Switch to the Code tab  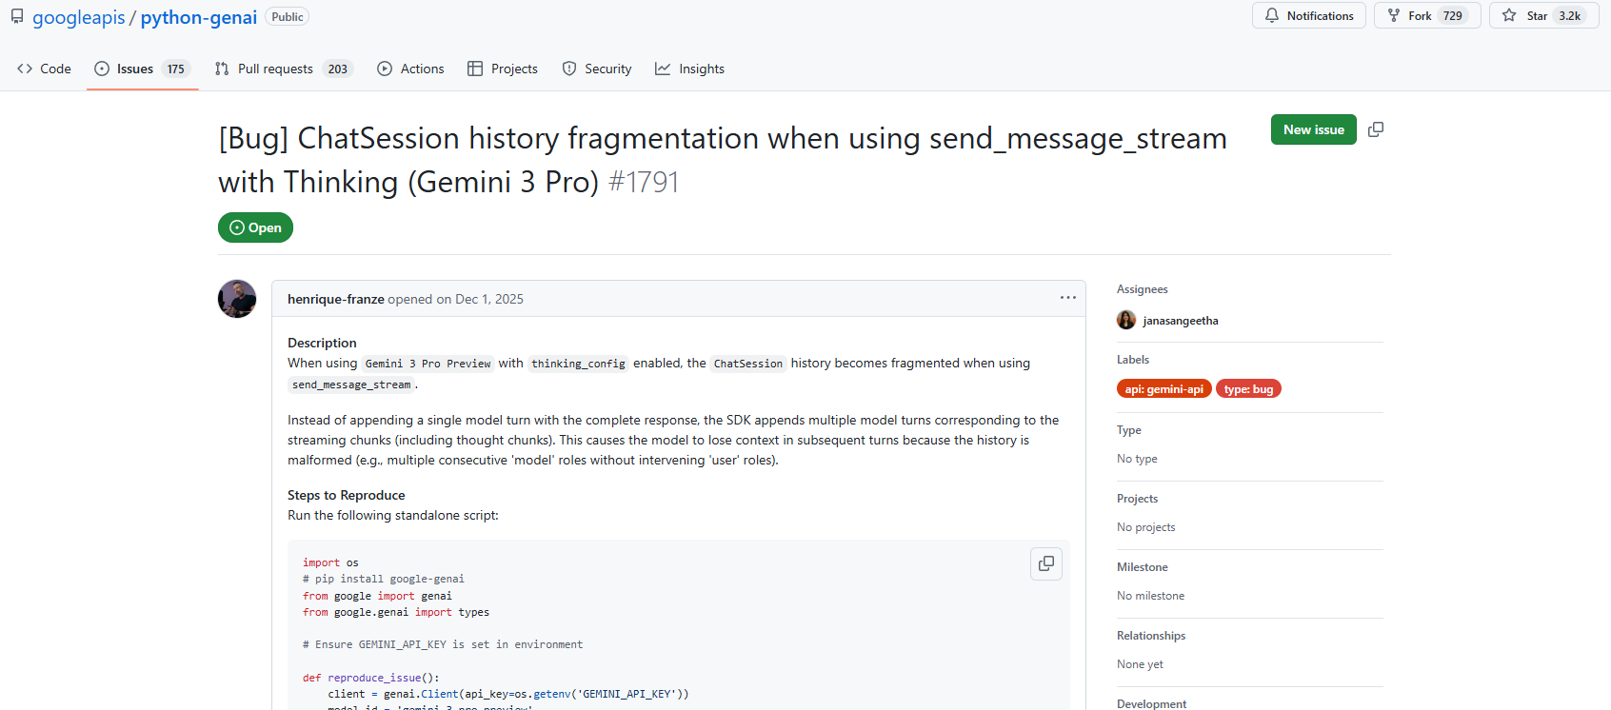[44, 69]
